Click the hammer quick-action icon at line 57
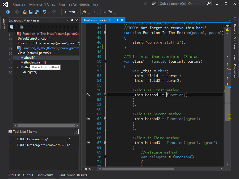239x179 pixels. pos(88,95)
